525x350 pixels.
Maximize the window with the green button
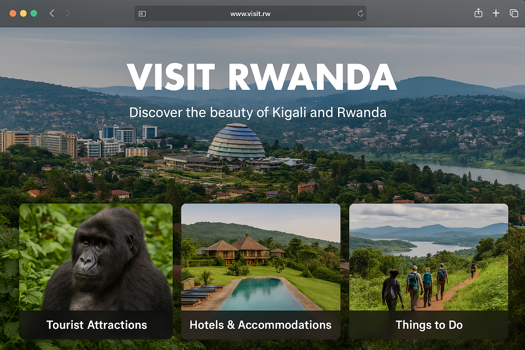34,13
